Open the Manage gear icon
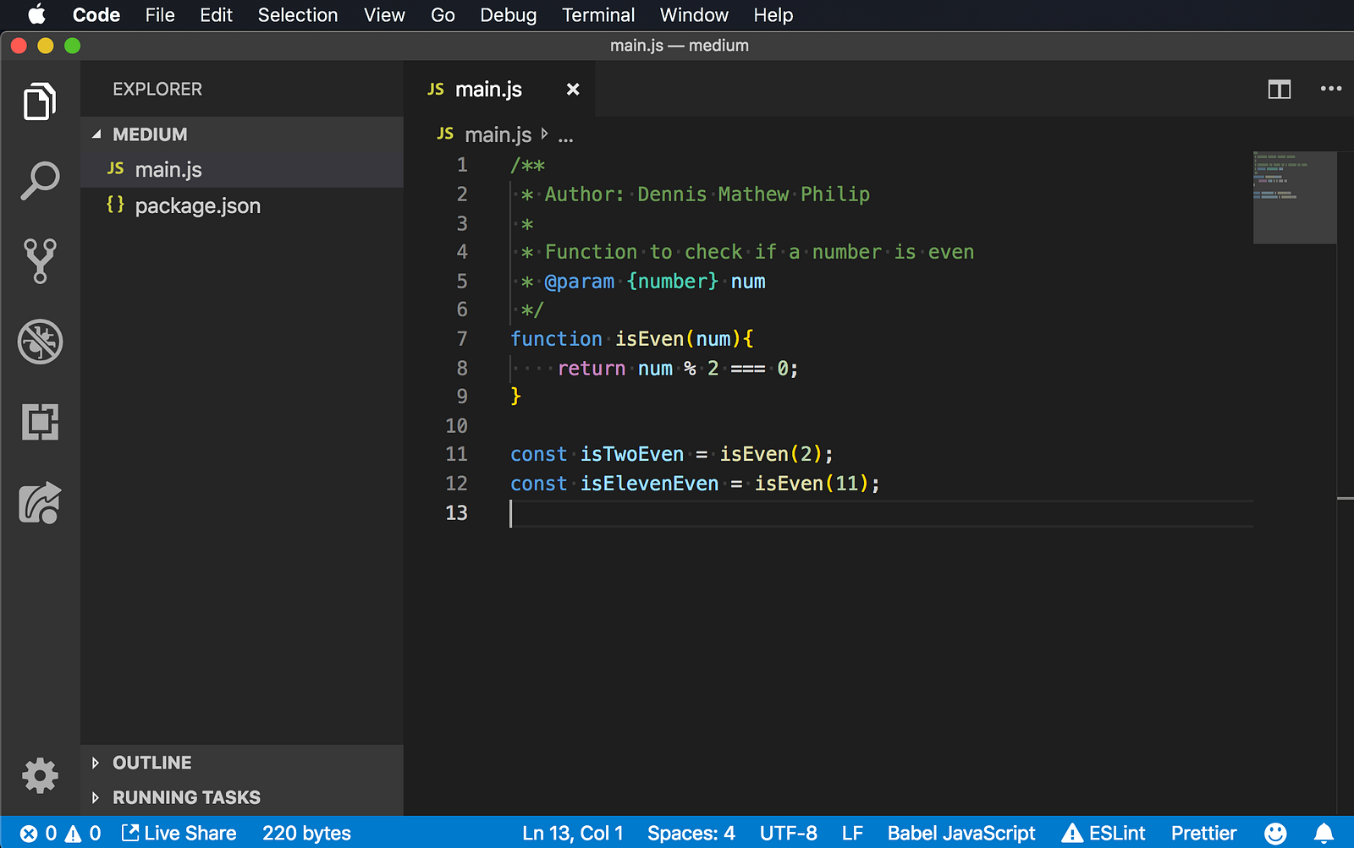 [40, 775]
